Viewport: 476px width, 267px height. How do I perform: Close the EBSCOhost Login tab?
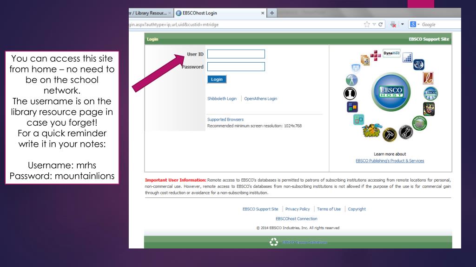263,13
